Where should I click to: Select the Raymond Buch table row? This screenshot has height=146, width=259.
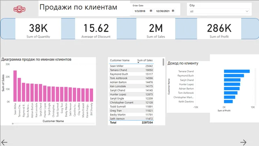(x=131, y=74)
